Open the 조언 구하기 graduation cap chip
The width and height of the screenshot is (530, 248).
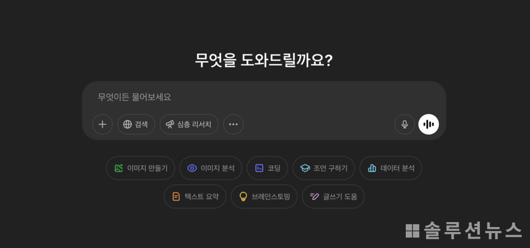(324, 168)
